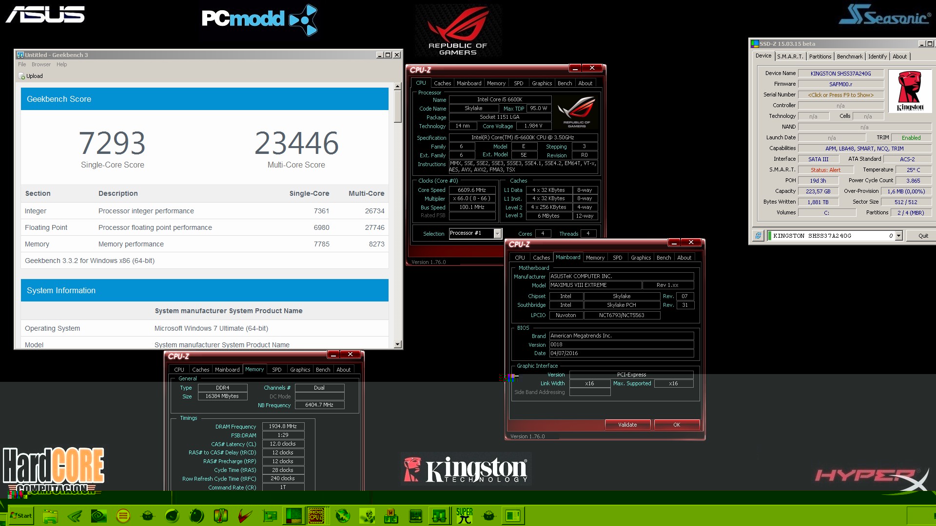Click the NB Frequency 6404.7 MHz value
This screenshot has width=936, height=526.
click(319, 405)
